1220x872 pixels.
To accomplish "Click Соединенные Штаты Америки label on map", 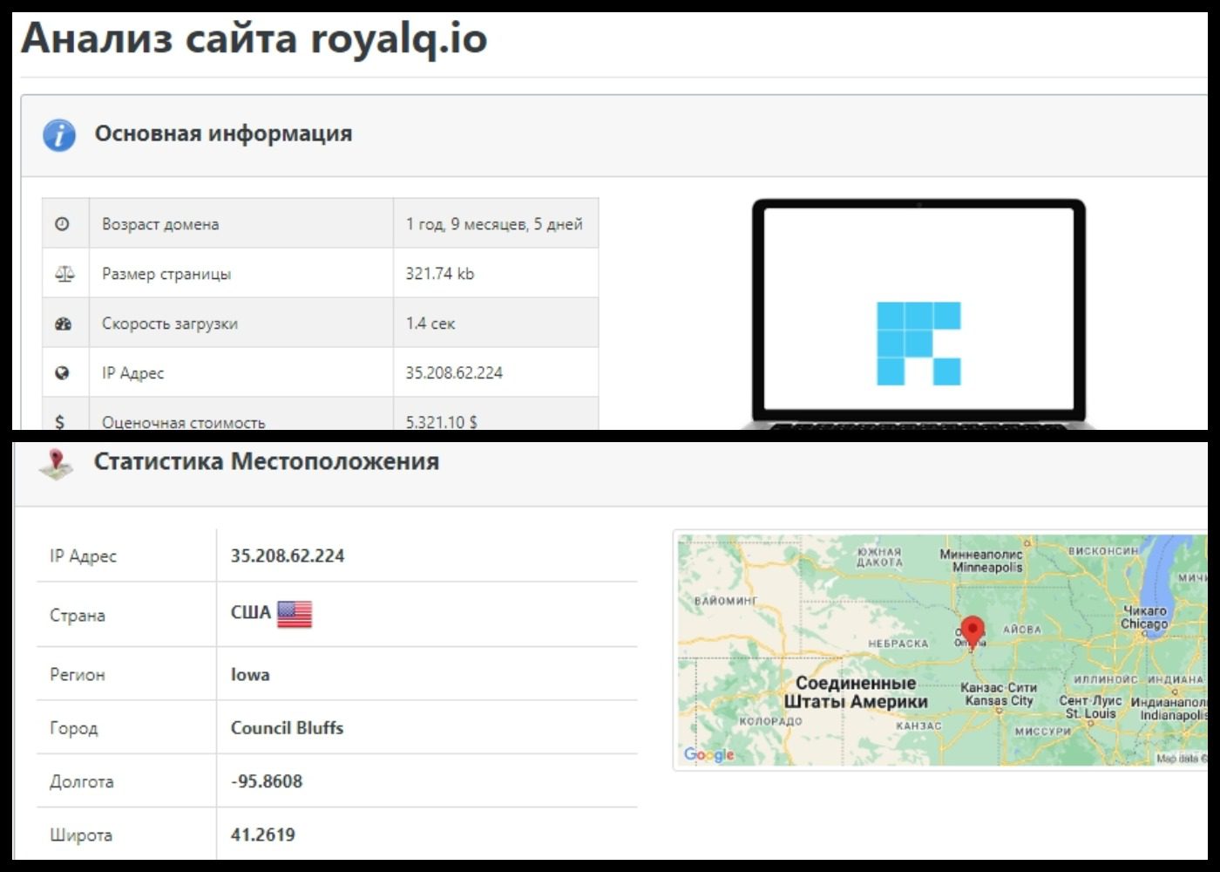I will tap(856, 692).
